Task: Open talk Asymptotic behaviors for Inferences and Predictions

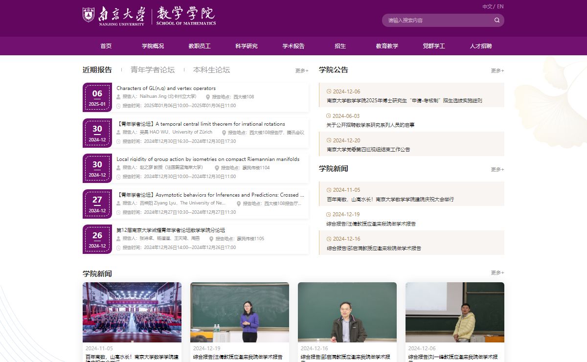Action: 210,195
